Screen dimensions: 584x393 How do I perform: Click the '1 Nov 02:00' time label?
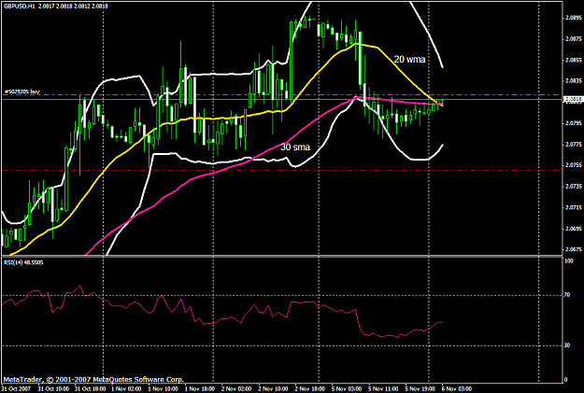tap(127, 389)
